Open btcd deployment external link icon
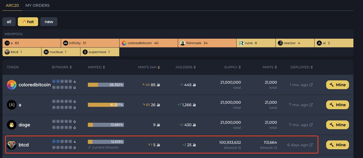363x158 pixels. click(x=311, y=145)
